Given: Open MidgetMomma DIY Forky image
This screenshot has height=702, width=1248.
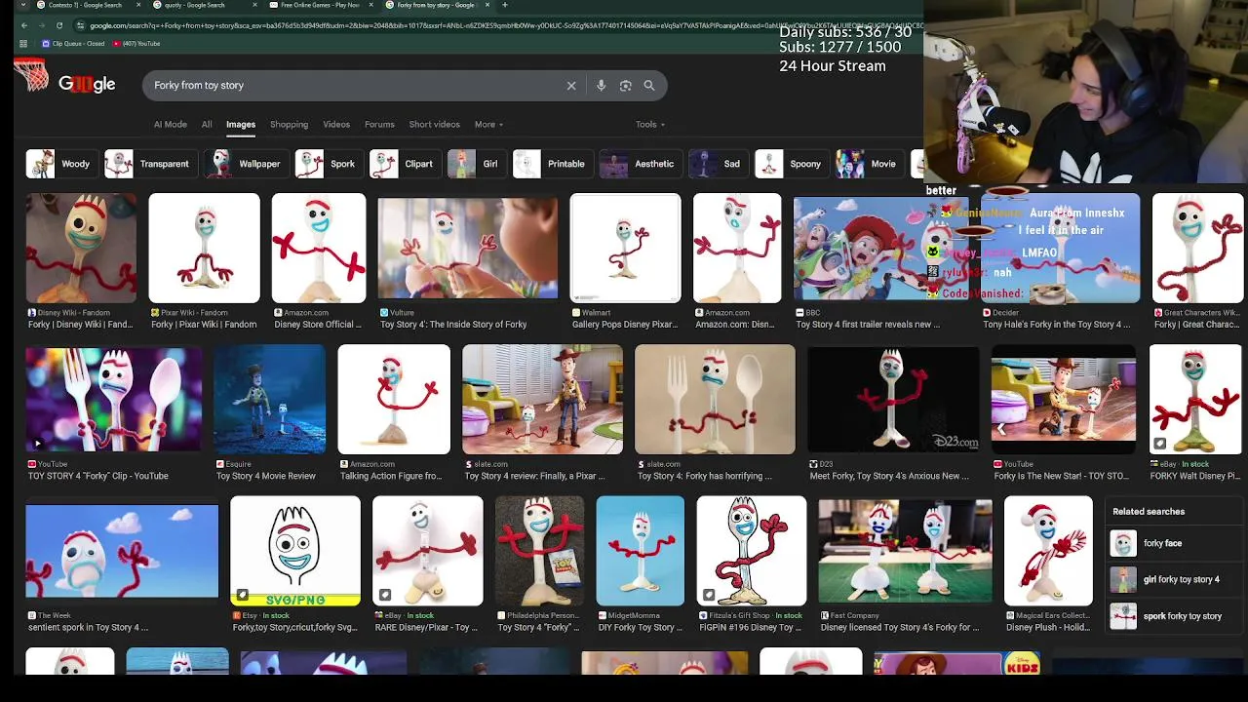Looking at the screenshot, I should click(641, 551).
